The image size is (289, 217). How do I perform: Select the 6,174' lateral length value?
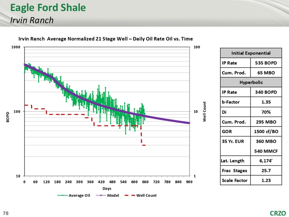(x=266, y=161)
